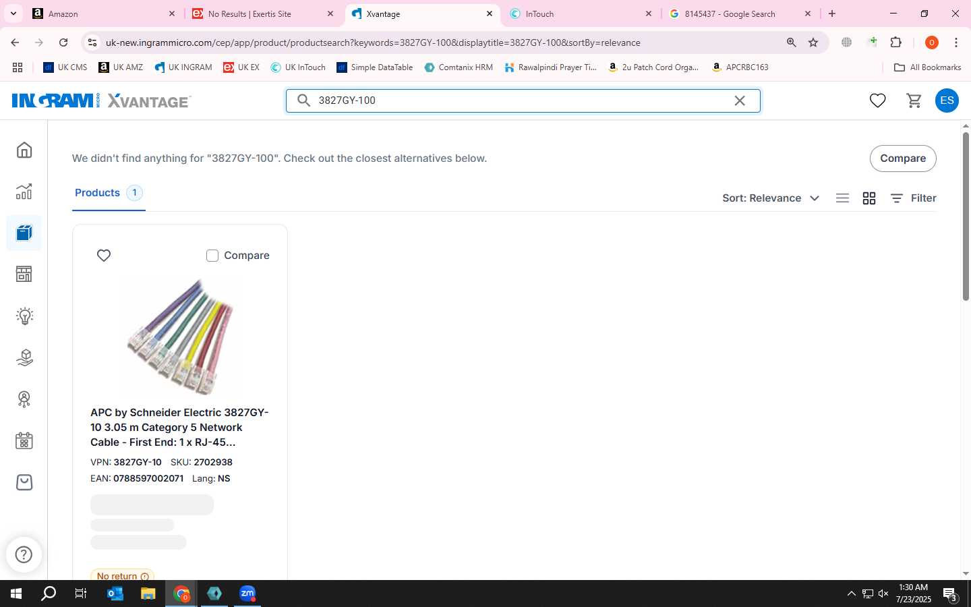Click the Compare button at top right
Screen dimensions: 971x607
tap(903, 158)
